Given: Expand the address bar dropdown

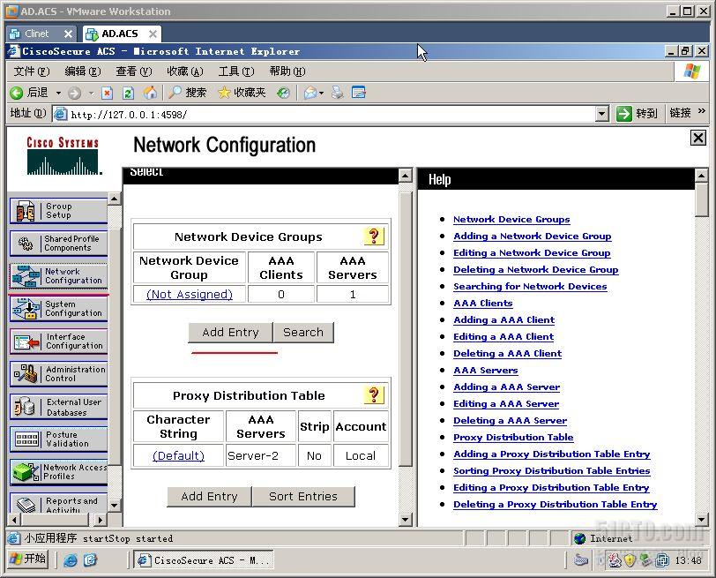Looking at the screenshot, I should (602, 114).
